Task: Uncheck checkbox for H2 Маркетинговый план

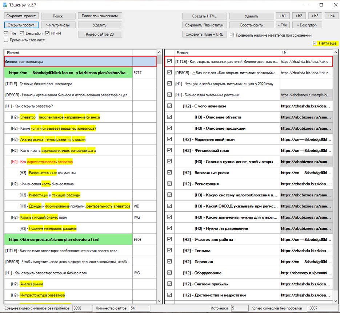Action: coord(169,139)
